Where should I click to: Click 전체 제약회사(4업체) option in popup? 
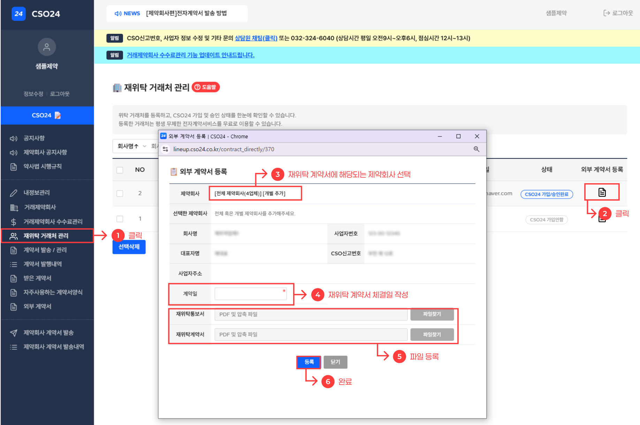(x=238, y=193)
